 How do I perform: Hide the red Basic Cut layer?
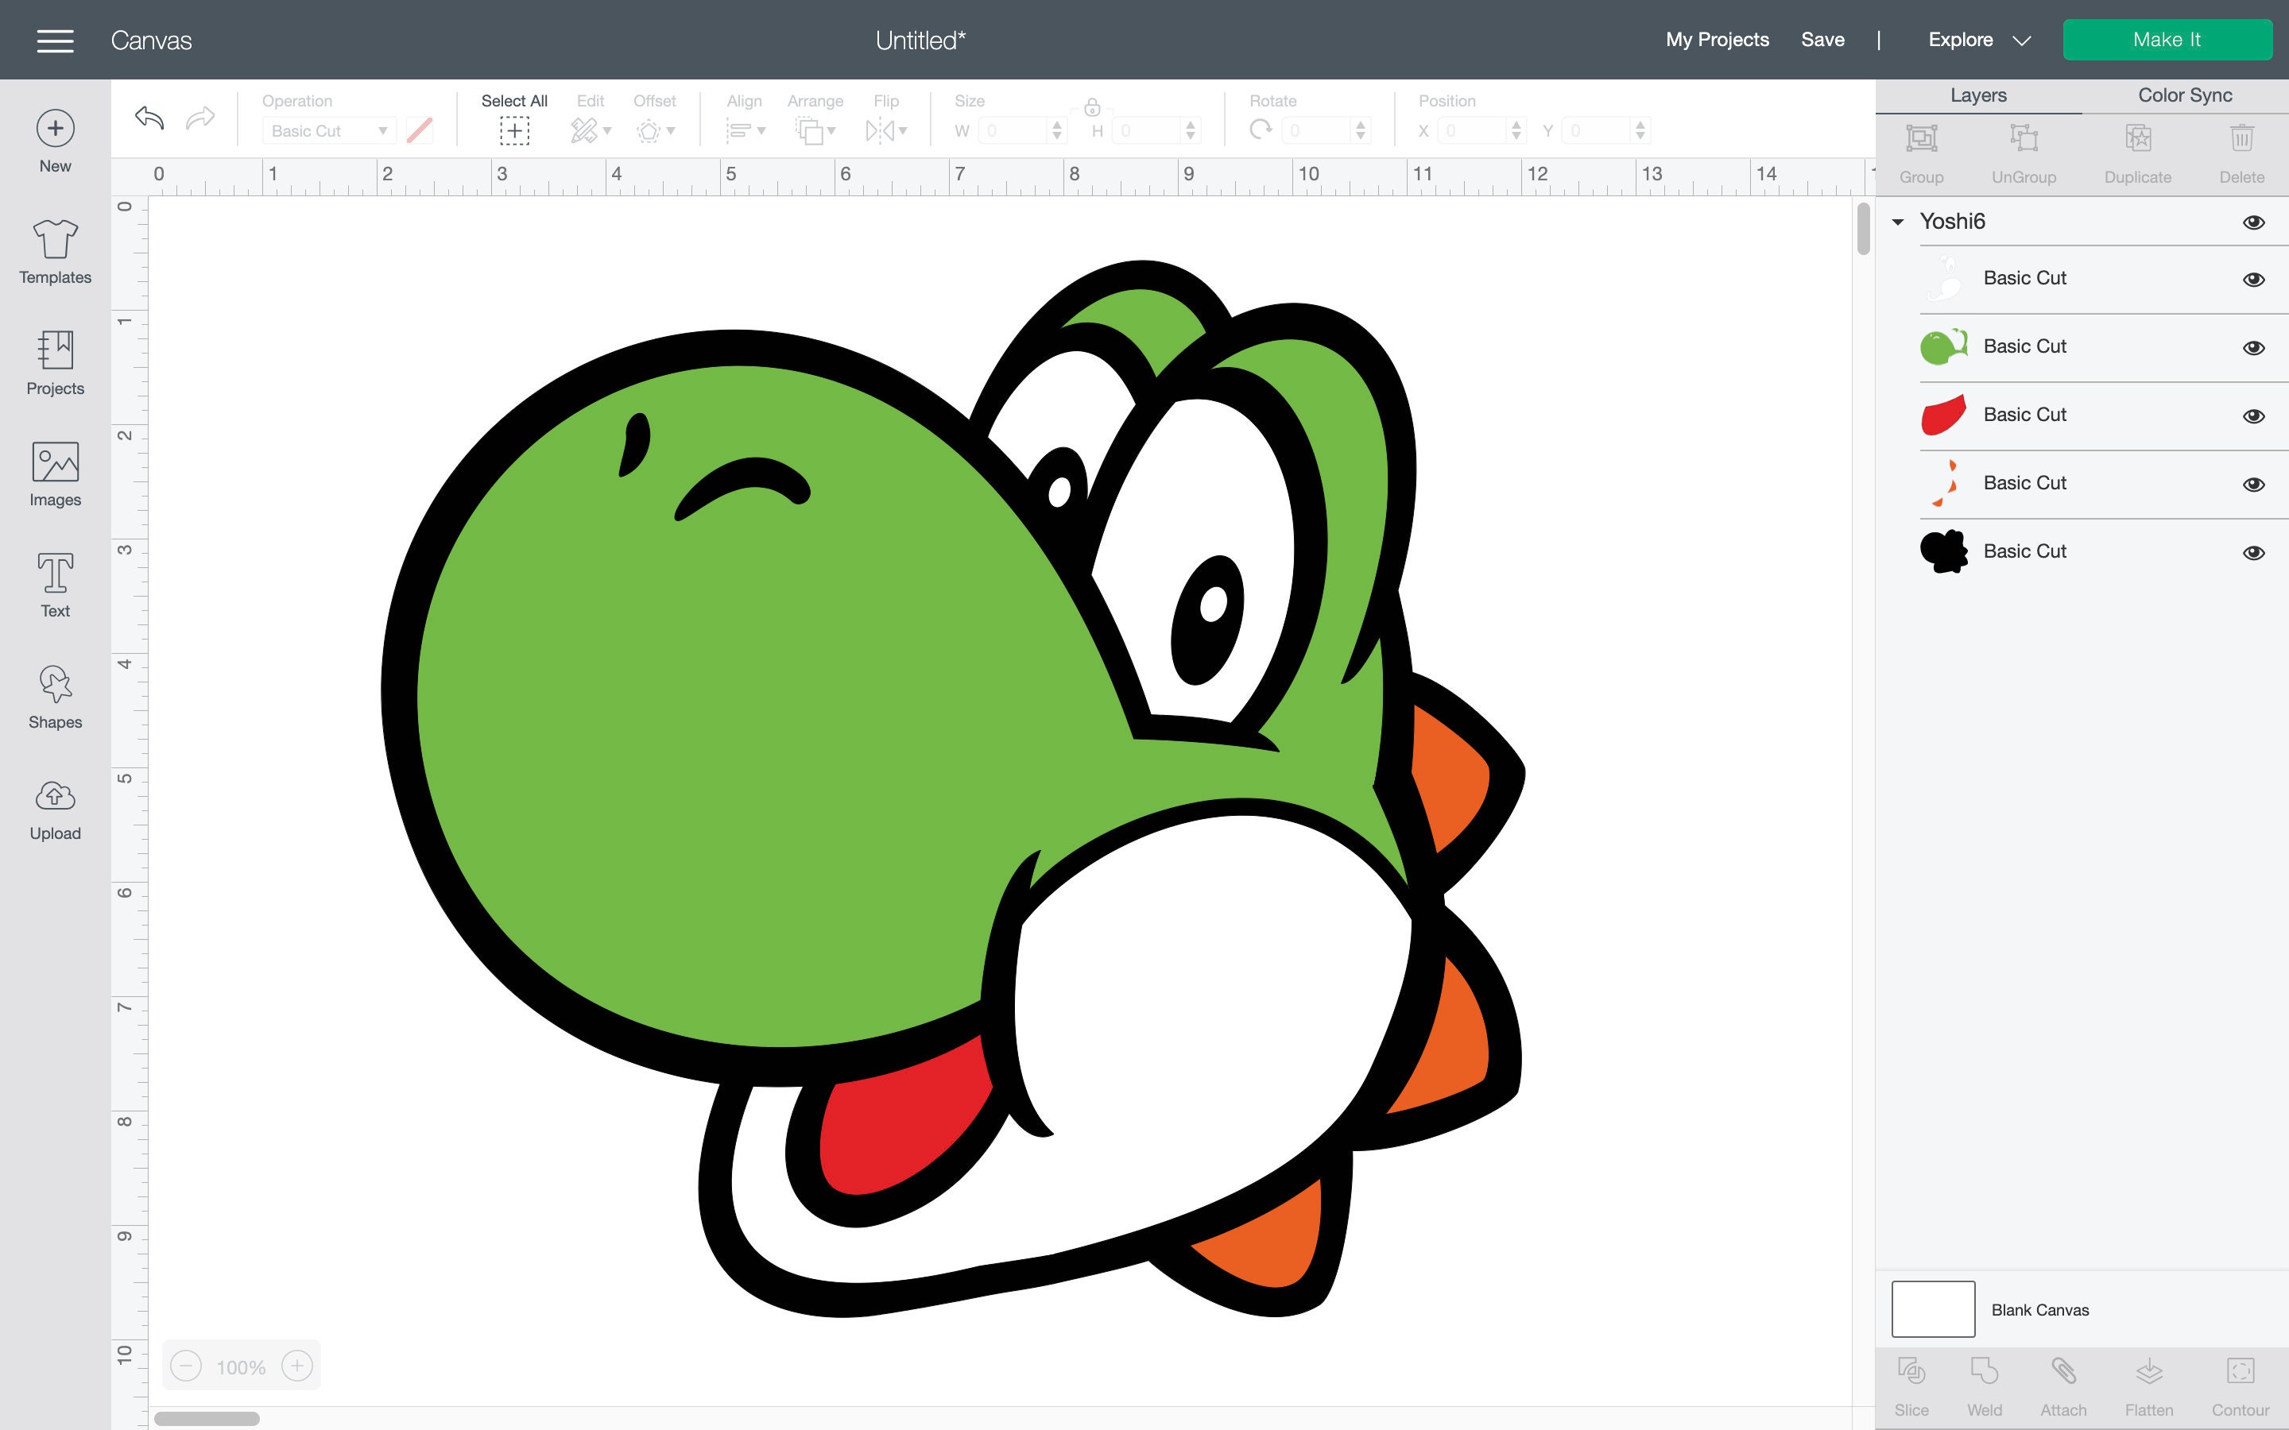(2253, 416)
